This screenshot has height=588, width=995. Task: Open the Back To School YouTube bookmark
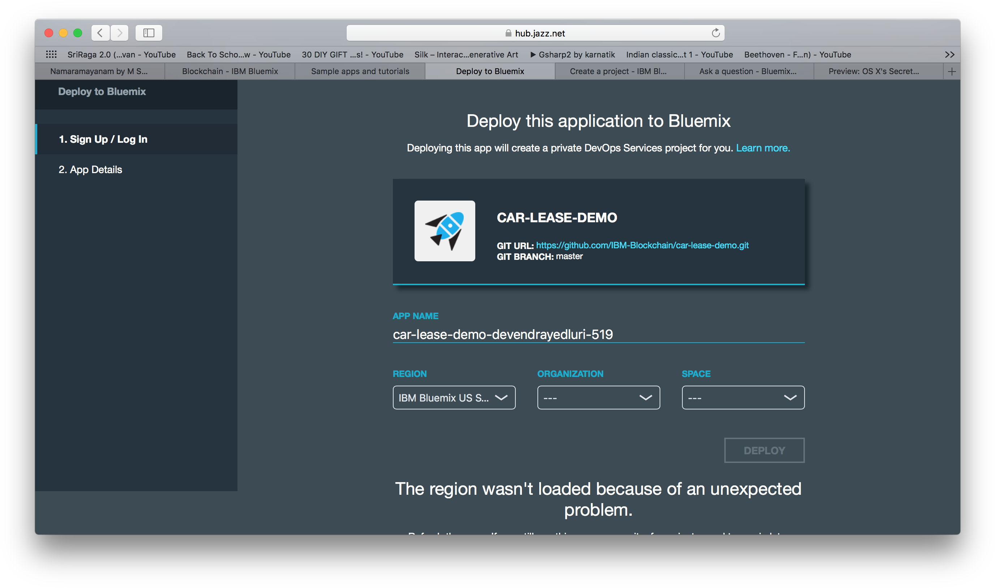click(x=239, y=55)
